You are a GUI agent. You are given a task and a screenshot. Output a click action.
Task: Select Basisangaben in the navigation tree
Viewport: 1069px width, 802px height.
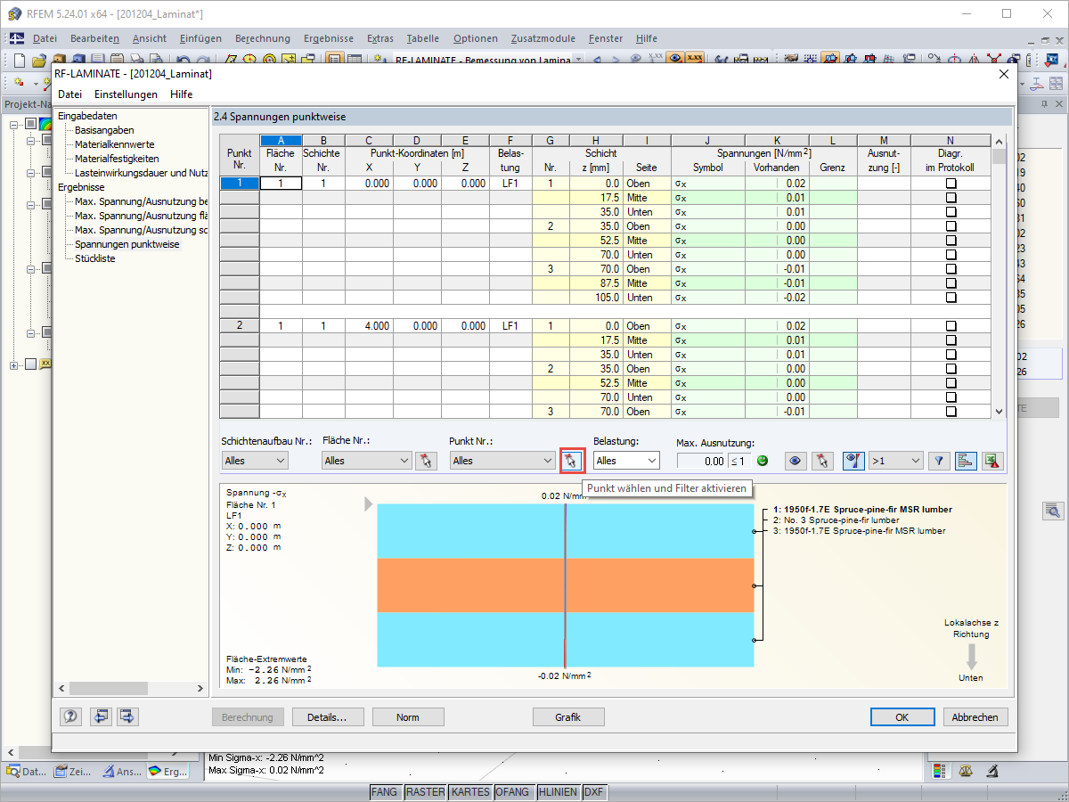pyautogui.click(x=104, y=130)
